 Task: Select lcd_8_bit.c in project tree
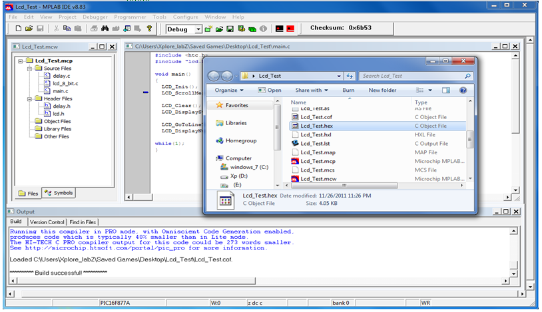[65, 84]
